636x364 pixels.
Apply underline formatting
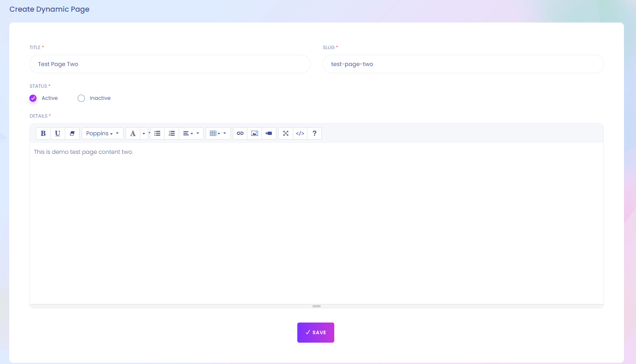pyautogui.click(x=58, y=133)
